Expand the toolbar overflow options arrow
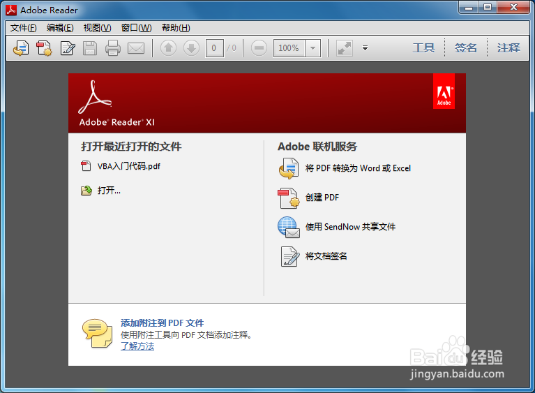Screen dimensions: 535x393 point(365,47)
